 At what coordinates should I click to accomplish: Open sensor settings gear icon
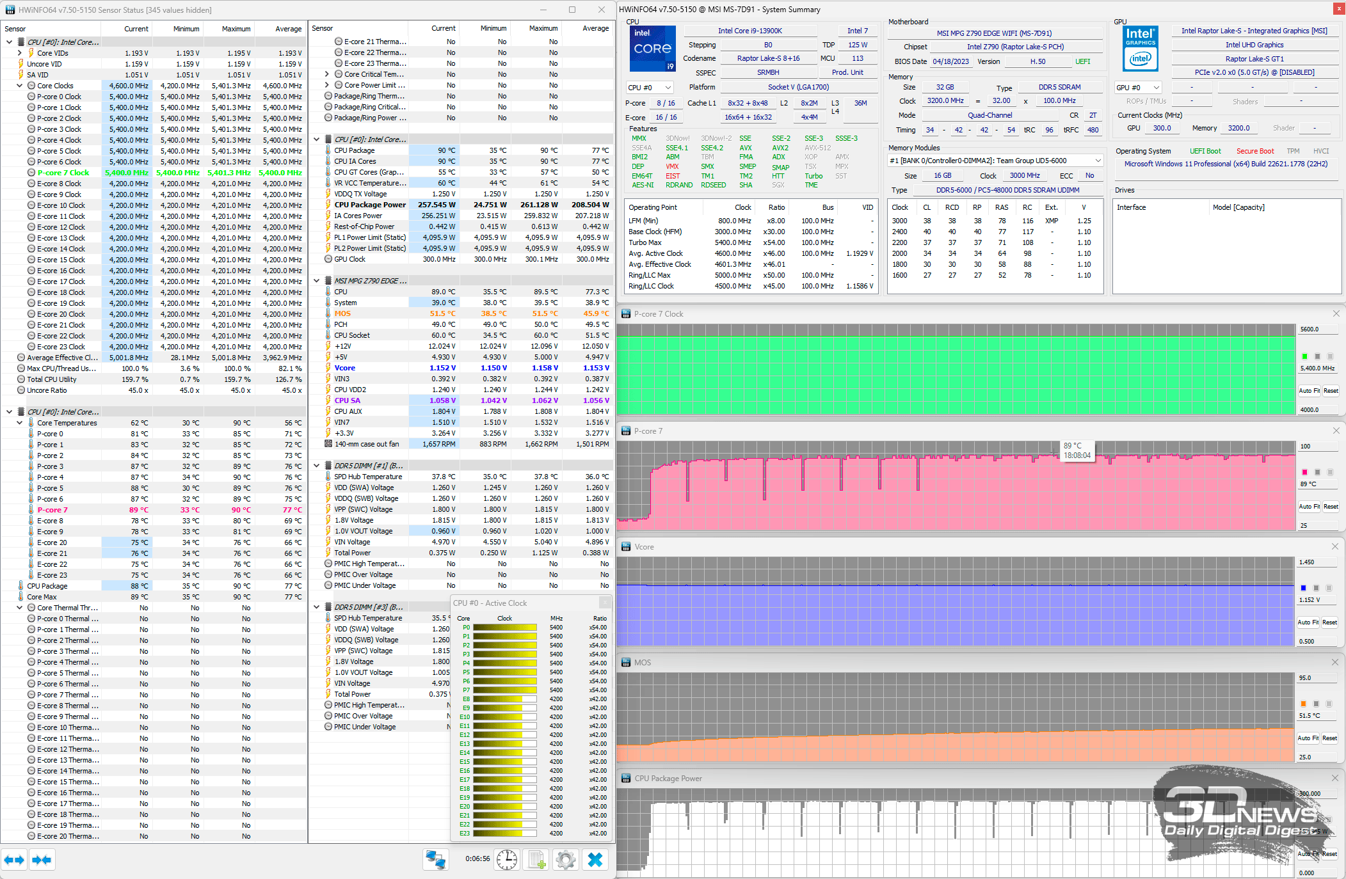(x=566, y=860)
